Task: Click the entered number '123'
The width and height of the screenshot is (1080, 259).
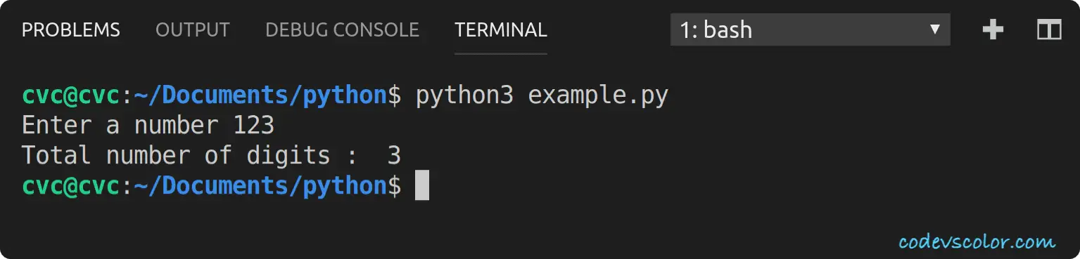Action: point(253,126)
